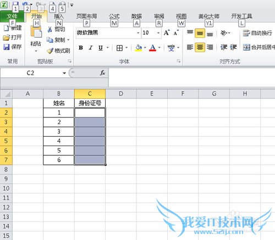Screen dimensions: 275x240
Task: Click the phonetic guide 文 icon
Action: (171, 48)
